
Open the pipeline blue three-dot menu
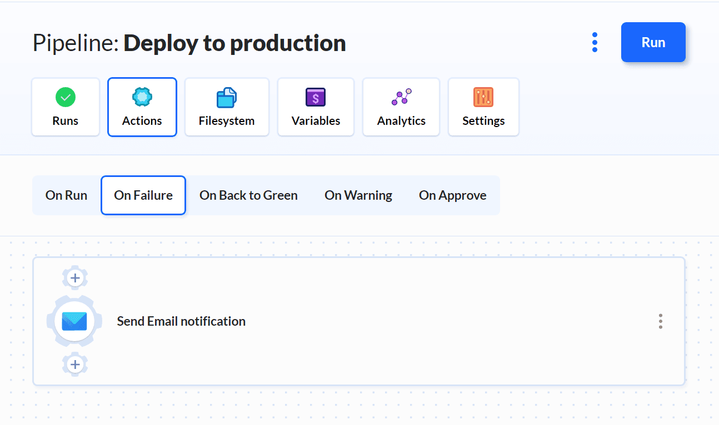[595, 42]
